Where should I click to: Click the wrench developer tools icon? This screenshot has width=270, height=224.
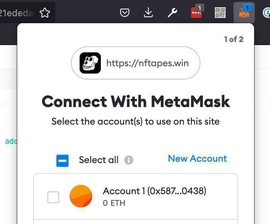click(172, 13)
